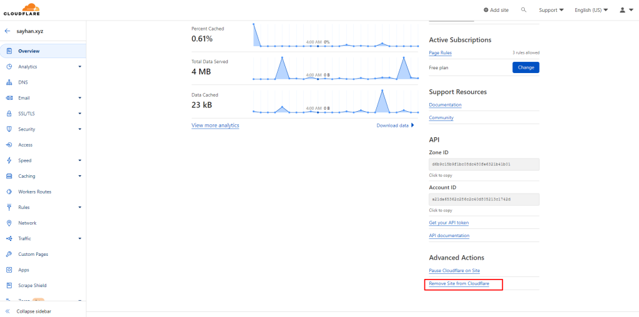Viewport: 639px width, 317px height.
Task: Copy the Zone ID field value
Action: tap(484, 165)
